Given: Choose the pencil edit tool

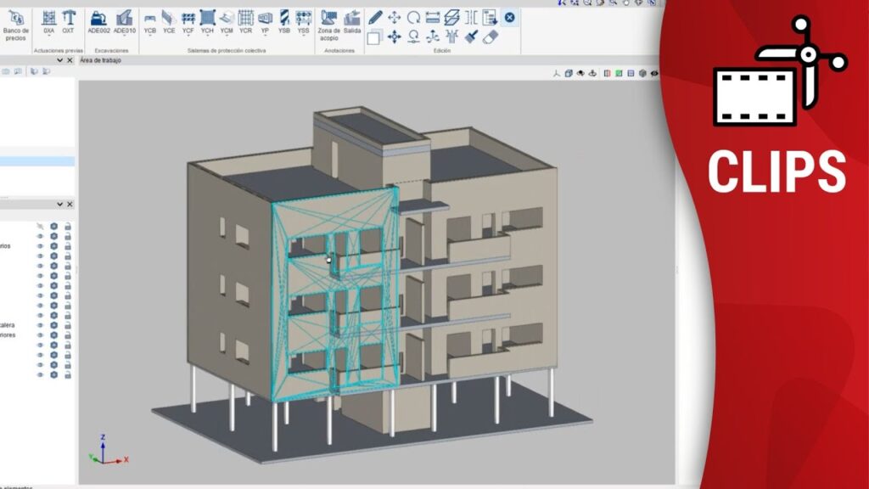Looking at the screenshot, I should point(374,17).
